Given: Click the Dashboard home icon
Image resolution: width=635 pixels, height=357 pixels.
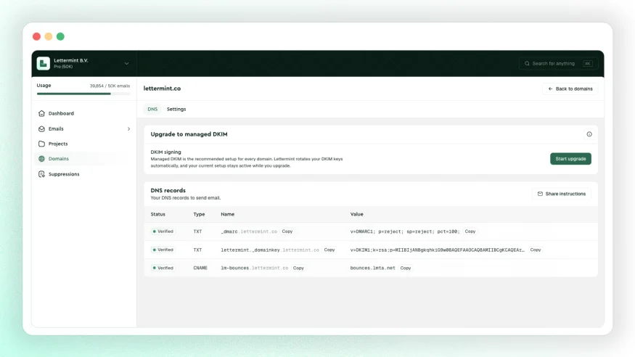Looking at the screenshot, I should point(41,113).
